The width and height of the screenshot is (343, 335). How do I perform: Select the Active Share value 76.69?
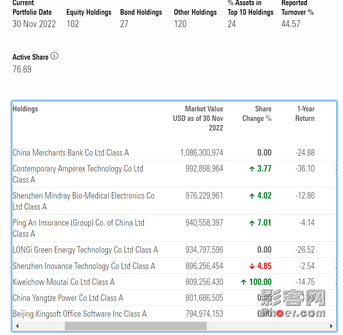tap(22, 69)
